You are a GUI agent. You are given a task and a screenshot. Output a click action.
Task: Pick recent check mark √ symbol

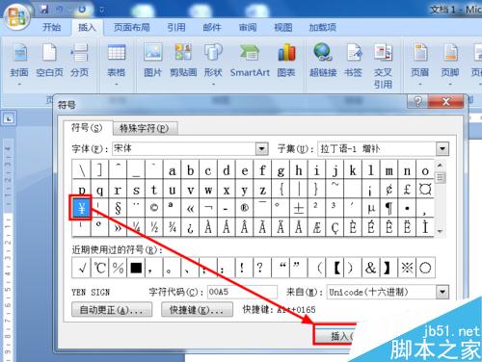click(x=82, y=268)
